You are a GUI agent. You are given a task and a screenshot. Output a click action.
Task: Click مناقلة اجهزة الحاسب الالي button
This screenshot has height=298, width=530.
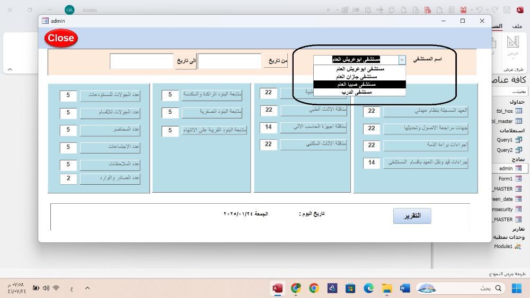click(x=313, y=127)
